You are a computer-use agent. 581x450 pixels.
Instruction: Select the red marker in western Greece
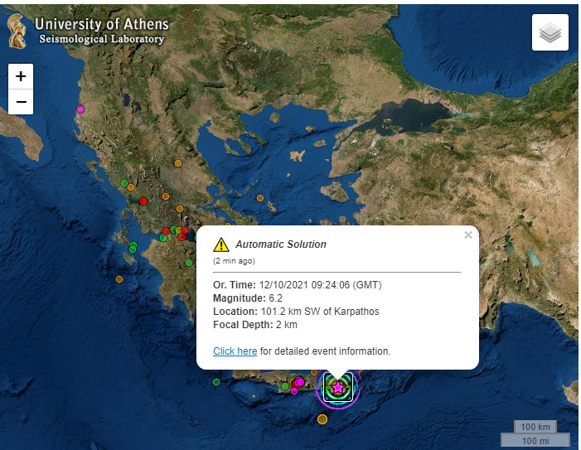click(143, 201)
